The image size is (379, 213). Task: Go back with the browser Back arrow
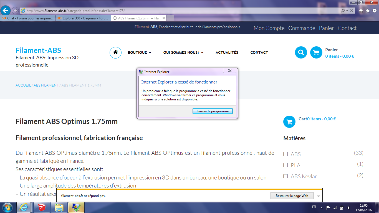coord(6,11)
